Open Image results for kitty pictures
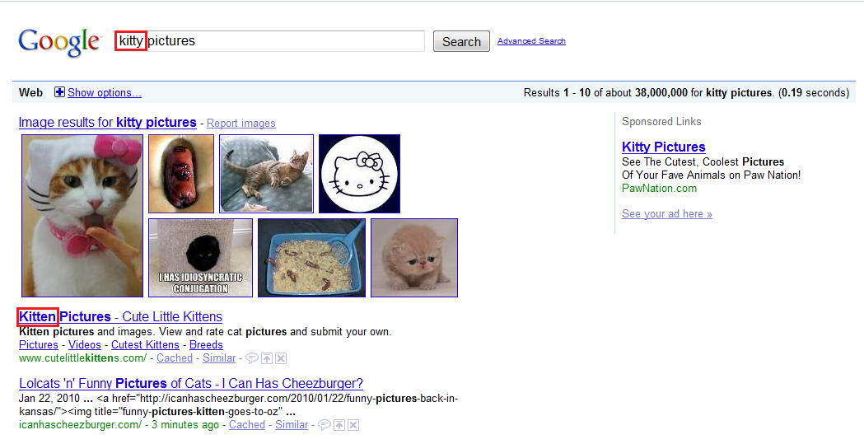Viewport: 864px width, 444px height. (x=107, y=122)
